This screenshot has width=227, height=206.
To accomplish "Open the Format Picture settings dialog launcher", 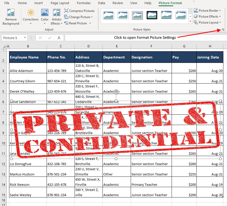I will tap(223, 30).
